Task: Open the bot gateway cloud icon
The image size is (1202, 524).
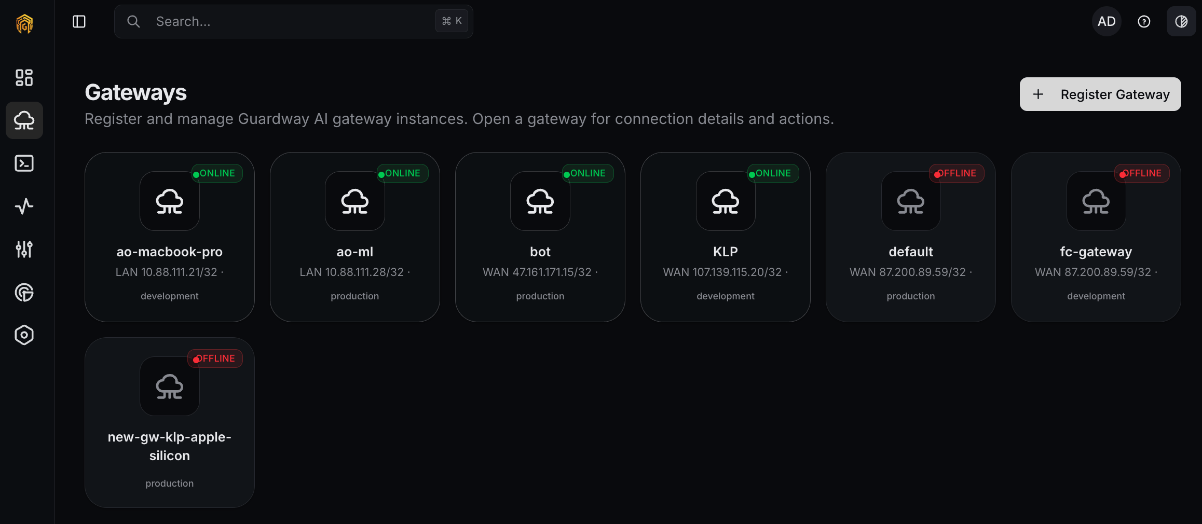Action: [x=540, y=201]
